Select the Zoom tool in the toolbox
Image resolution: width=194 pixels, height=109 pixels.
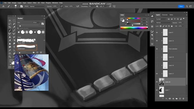(x=10, y=57)
